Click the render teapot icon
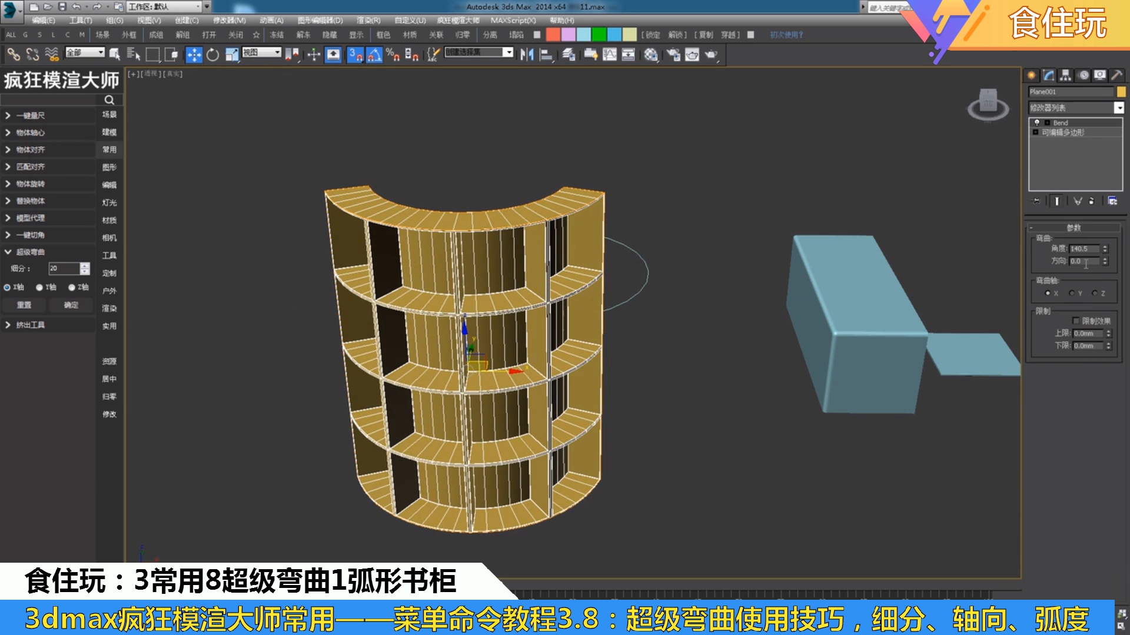Screen dimensions: 1130x635 (712, 55)
